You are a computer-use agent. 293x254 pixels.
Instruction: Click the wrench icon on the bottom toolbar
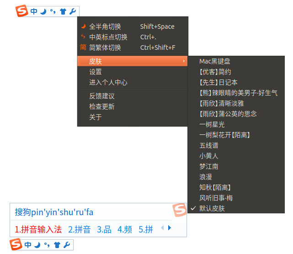(67, 245)
